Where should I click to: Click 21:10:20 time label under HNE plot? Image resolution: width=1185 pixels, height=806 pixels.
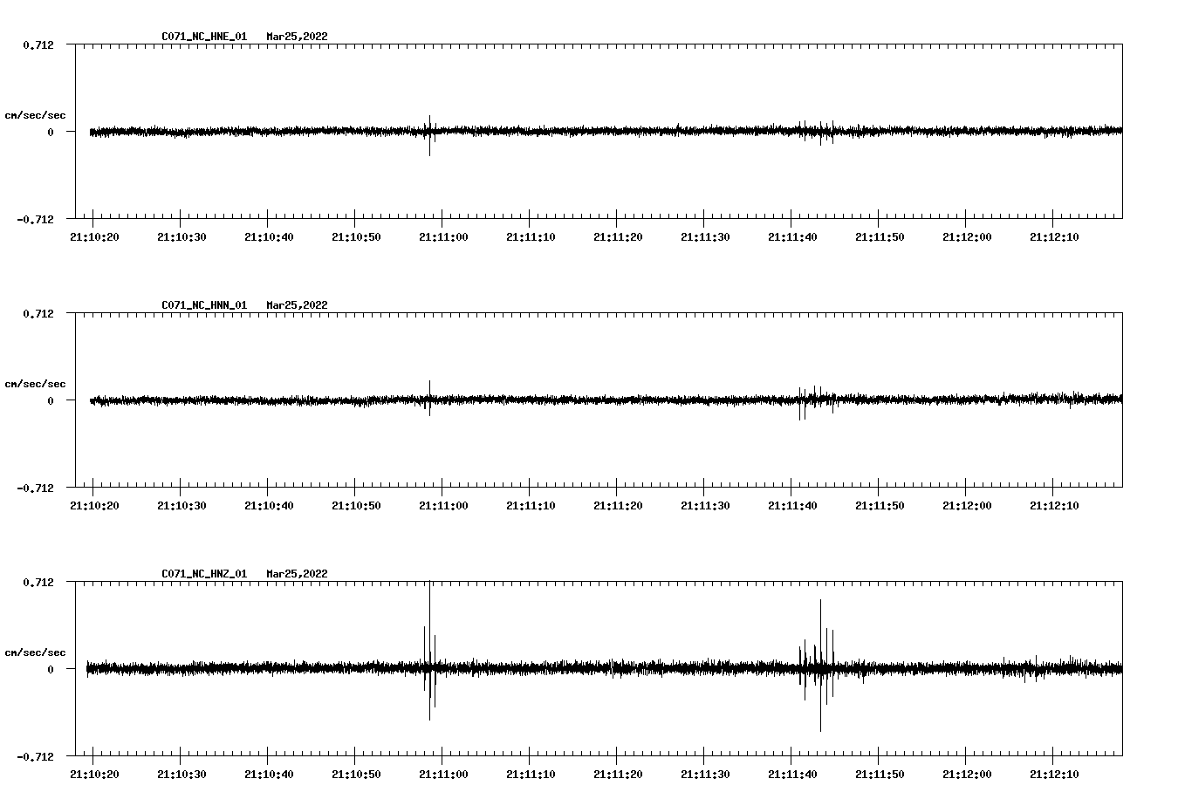tap(94, 237)
